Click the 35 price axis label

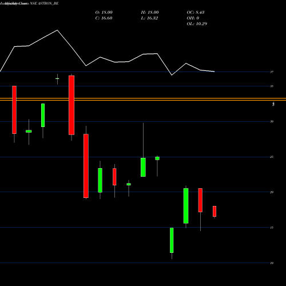click(272, 86)
